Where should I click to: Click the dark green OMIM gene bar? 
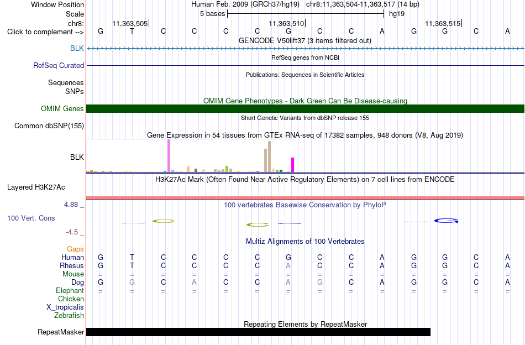click(305, 108)
